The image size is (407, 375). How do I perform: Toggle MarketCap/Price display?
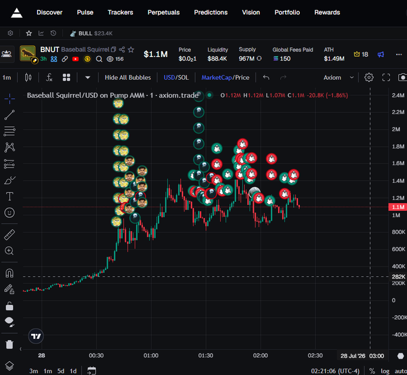pos(225,77)
